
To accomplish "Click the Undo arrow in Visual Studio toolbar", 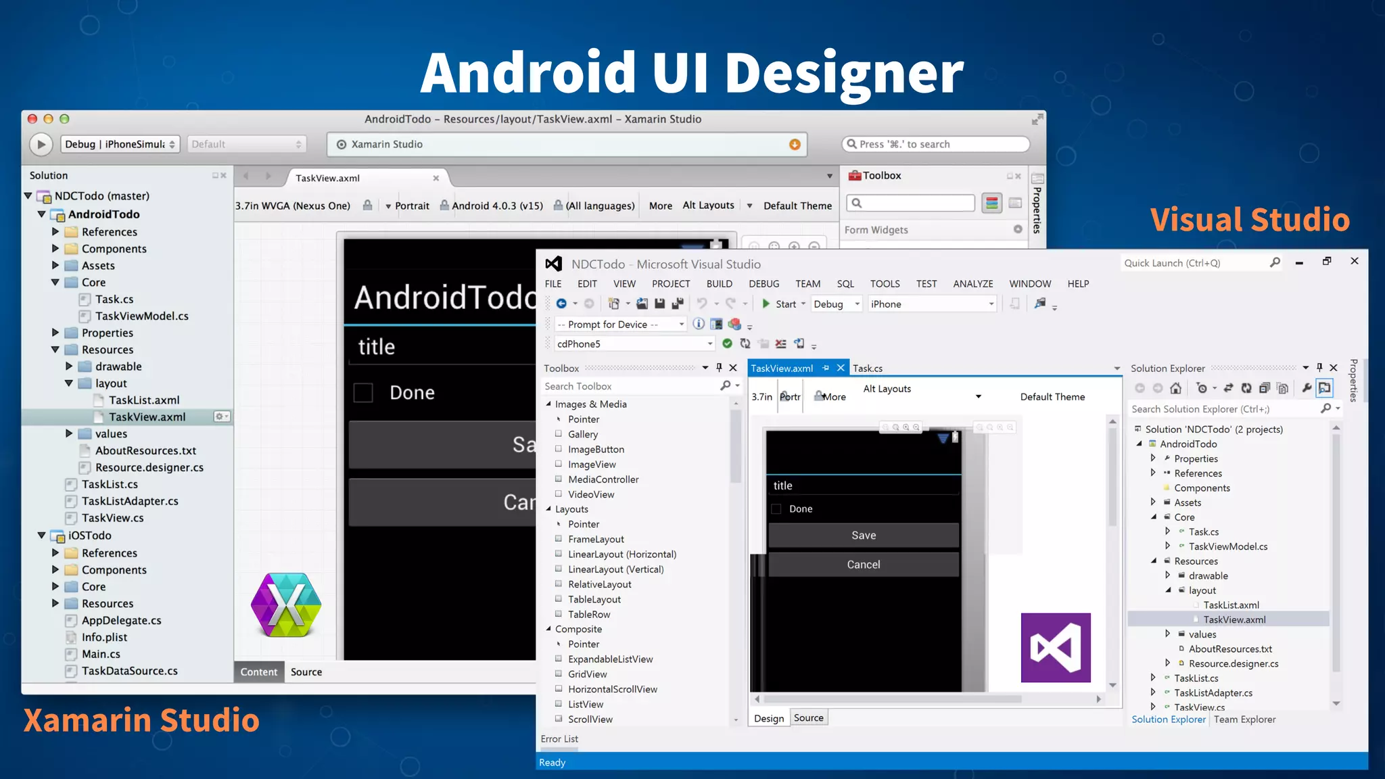I will tap(702, 304).
